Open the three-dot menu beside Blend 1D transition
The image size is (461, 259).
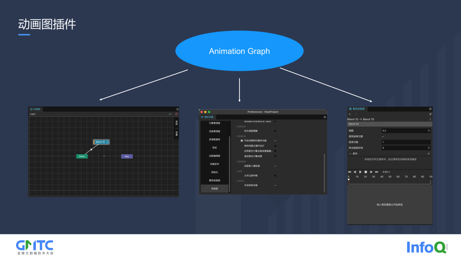[x=430, y=119]
